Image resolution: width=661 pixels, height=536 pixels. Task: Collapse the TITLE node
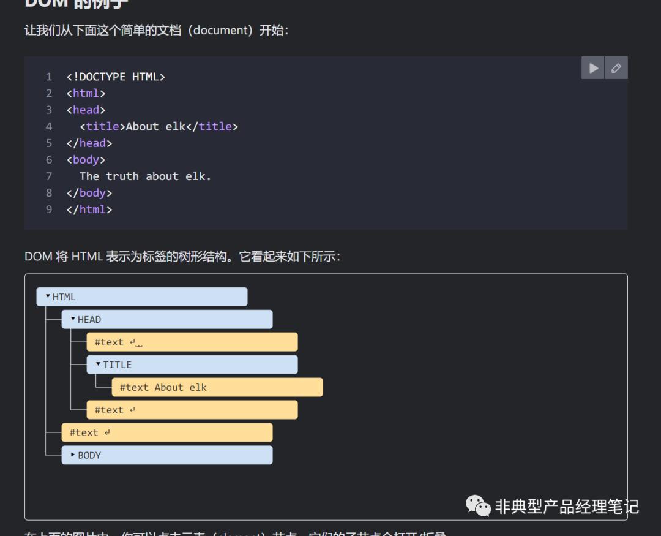tap(97, 364)
